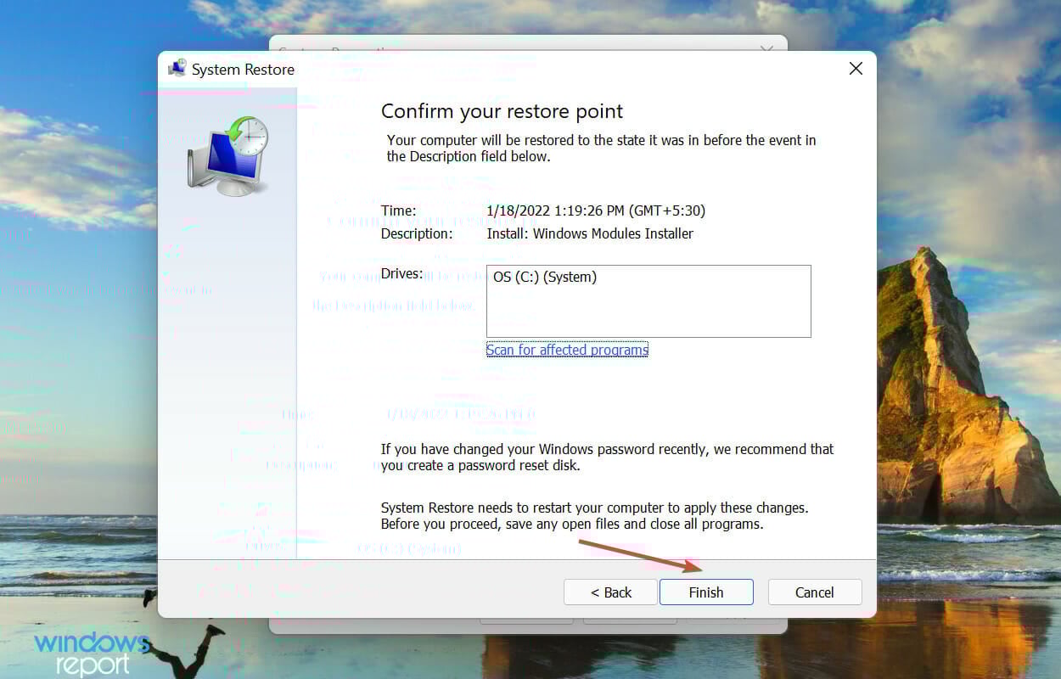The image size is (1061, 679).
Task: Click the System Restore window title text
Action: tap(243, 70)
